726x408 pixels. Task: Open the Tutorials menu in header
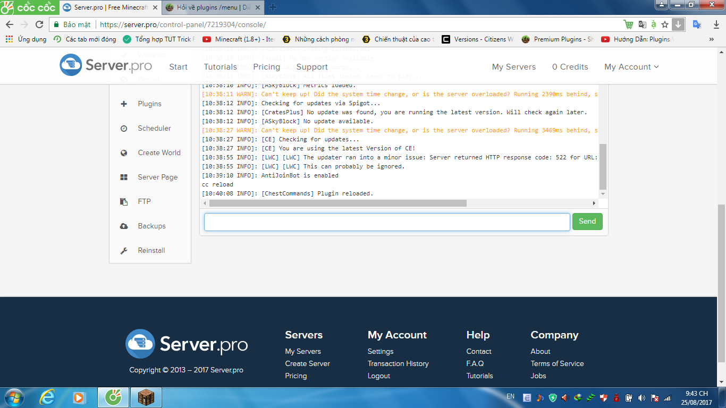(x=220, y=67)
